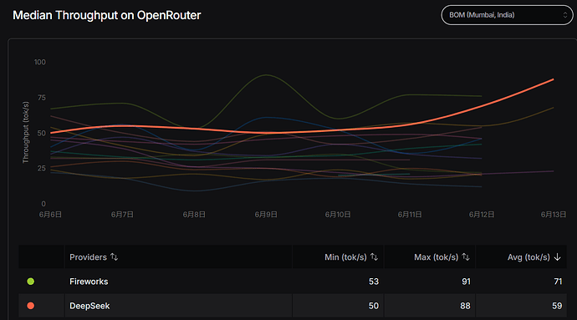Sort table by Providers column
The width and height of the screenshot is (577, 320).
[114, 257]
